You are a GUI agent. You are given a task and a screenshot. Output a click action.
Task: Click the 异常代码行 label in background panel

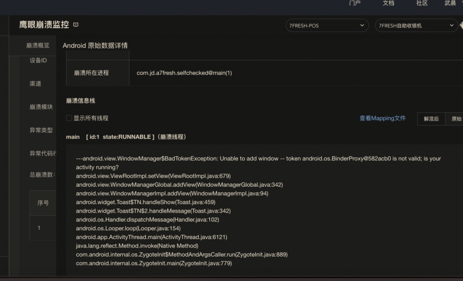[x=43, y=153]
